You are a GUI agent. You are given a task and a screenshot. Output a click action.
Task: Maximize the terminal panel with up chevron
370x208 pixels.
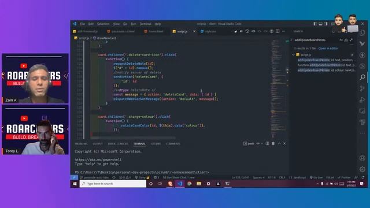(279, 143)
